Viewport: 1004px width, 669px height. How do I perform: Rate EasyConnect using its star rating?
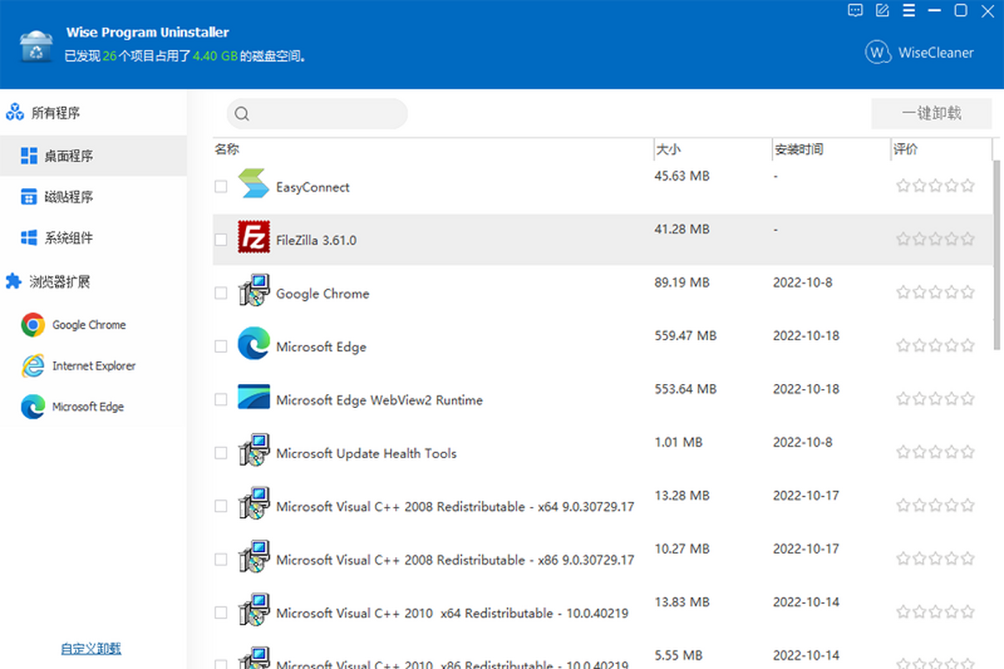tap(935, 186)
